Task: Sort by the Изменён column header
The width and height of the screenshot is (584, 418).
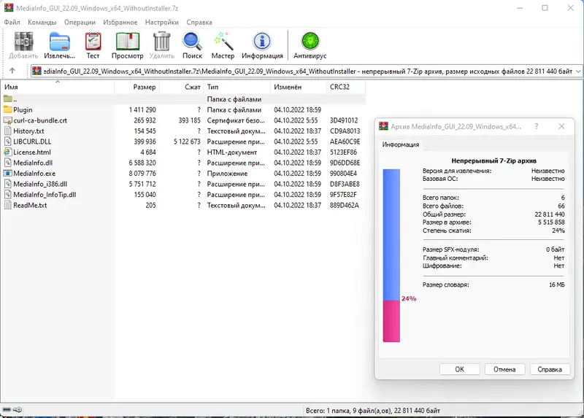Action: 298,87
